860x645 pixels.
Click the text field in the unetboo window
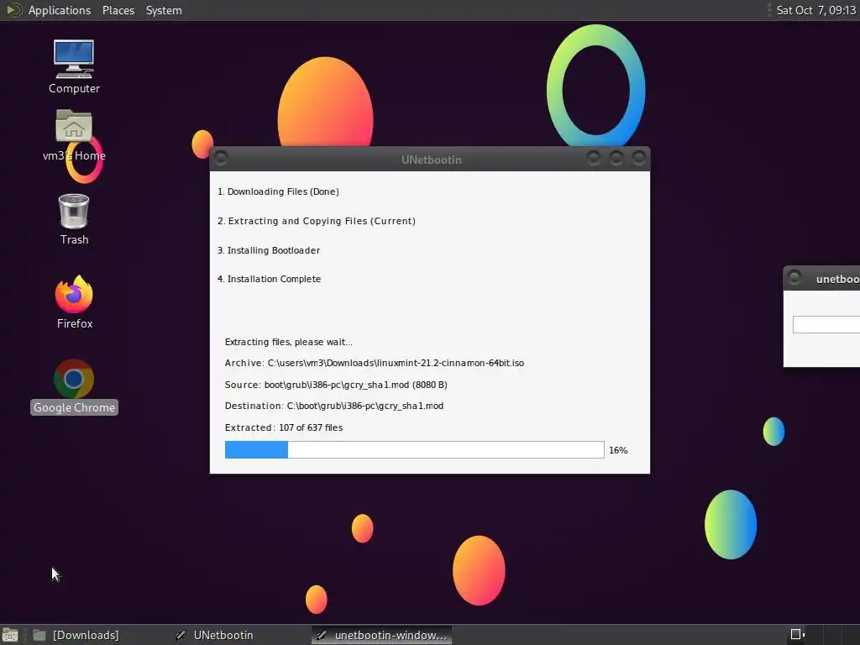coord(826,324)
